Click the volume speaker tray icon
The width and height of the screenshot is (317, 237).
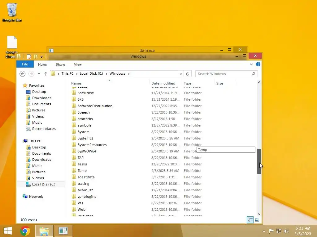286,231
